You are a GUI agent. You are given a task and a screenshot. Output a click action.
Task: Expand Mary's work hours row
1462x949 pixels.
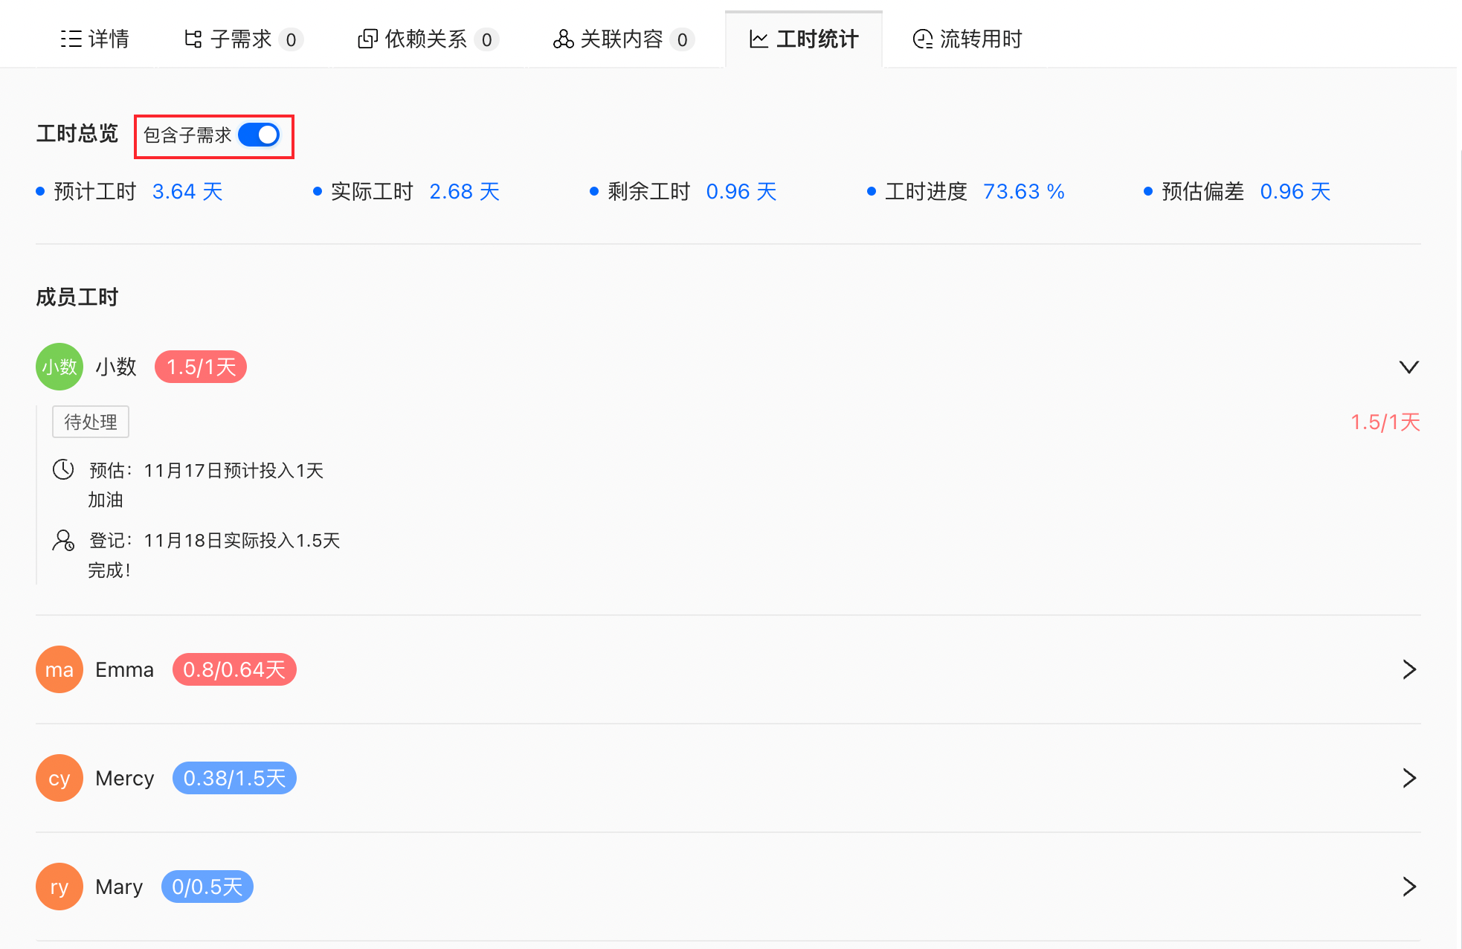point(1408,887)
